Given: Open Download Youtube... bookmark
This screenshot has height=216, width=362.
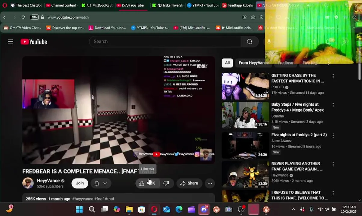Looking at the screenshot, I should click(107, 28).
